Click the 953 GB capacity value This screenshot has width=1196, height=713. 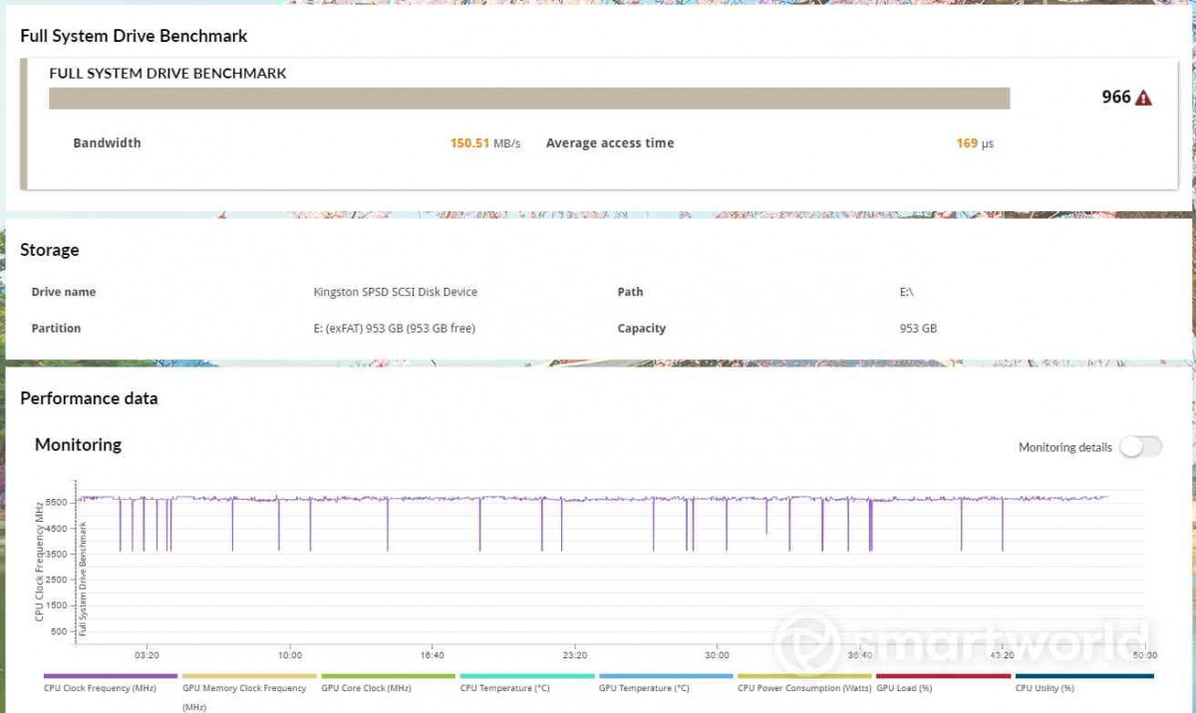[918, 329]
